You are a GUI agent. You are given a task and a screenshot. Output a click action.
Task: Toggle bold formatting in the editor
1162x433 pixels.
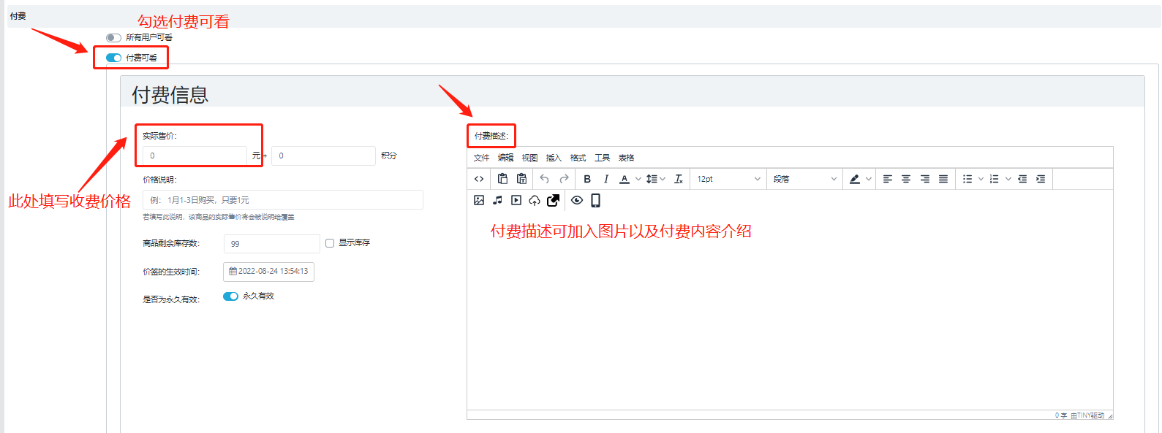587,179
